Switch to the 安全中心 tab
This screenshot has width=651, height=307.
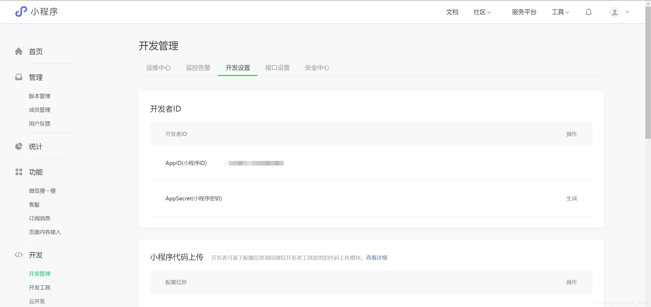click(317, 68)
